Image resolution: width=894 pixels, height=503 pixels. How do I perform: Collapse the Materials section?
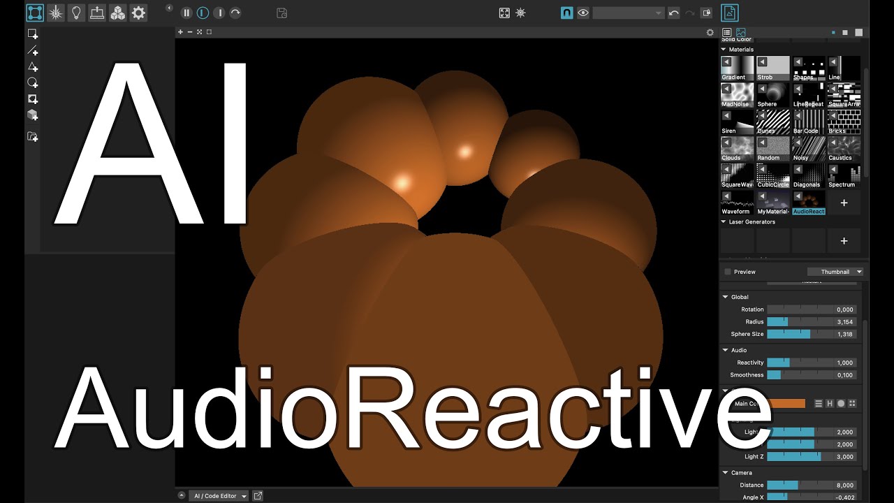724,50
